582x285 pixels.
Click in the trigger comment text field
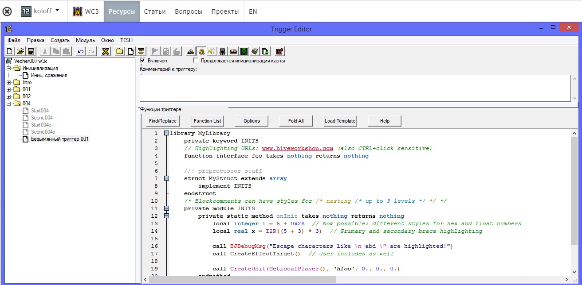355,88
